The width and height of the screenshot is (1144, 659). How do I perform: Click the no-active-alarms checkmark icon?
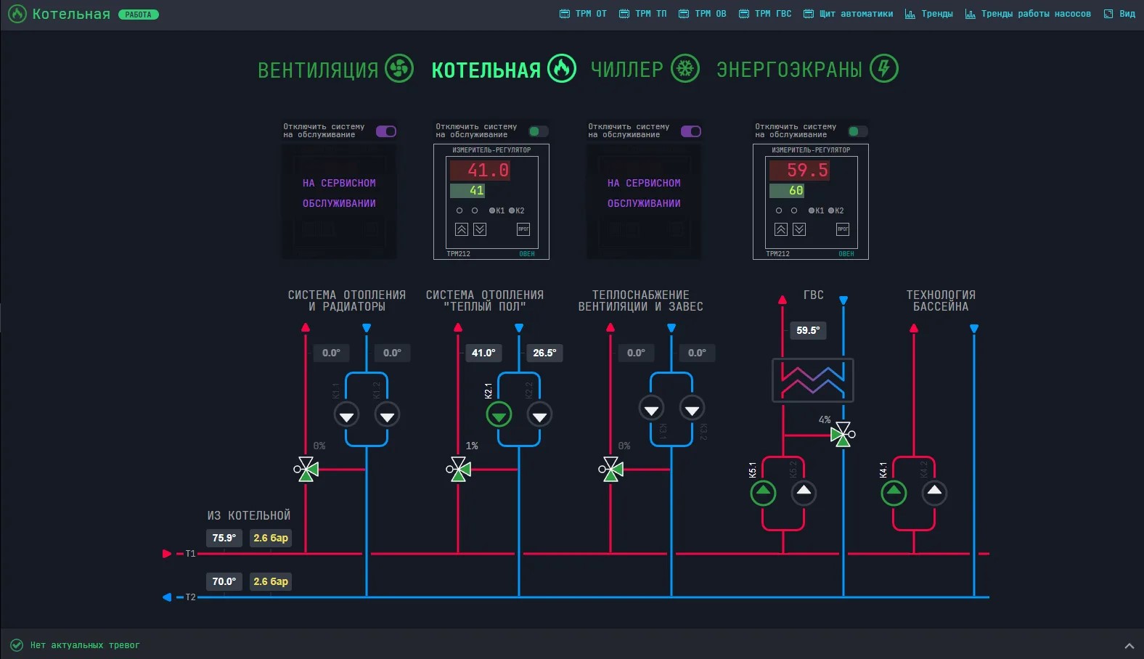pos(17,644)
